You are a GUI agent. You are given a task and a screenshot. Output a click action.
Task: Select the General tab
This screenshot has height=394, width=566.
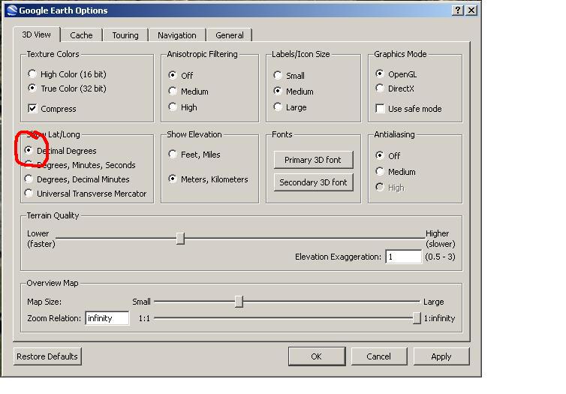click(229, 35)
